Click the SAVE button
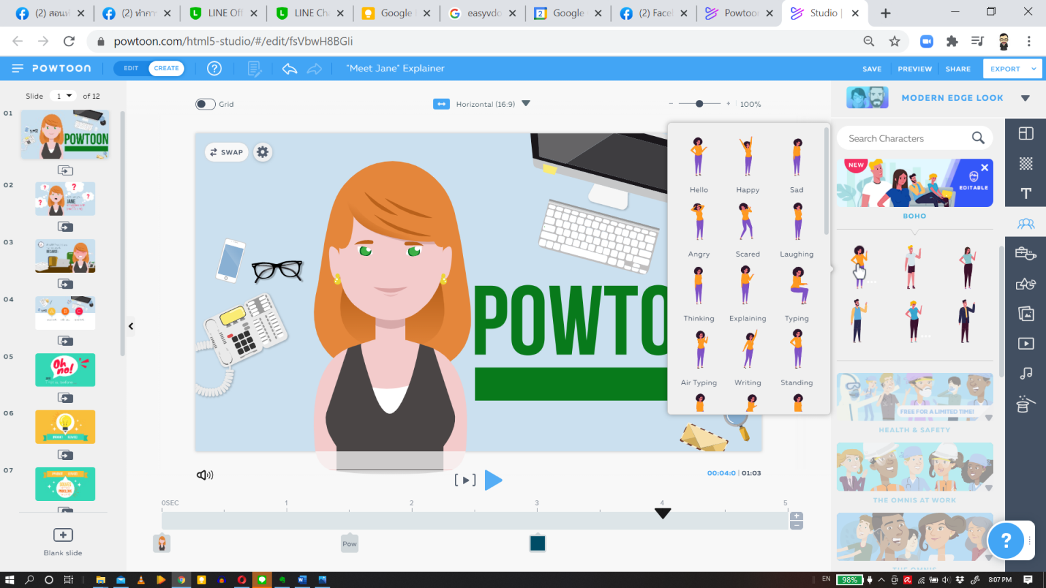 872,69
